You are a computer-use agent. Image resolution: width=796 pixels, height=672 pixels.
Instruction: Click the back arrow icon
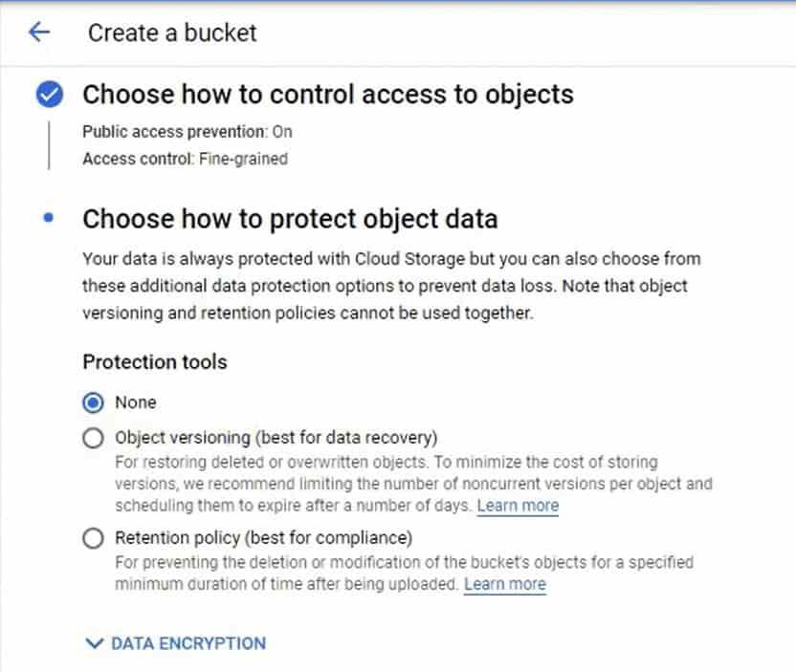38,33
